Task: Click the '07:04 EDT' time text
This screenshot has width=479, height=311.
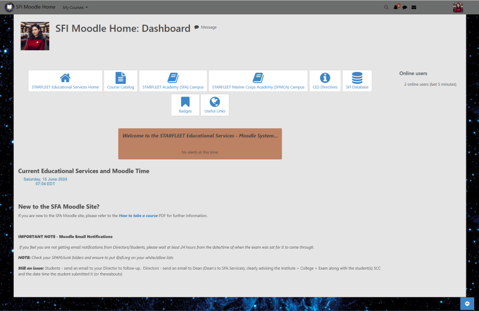Action: [45, 184]
